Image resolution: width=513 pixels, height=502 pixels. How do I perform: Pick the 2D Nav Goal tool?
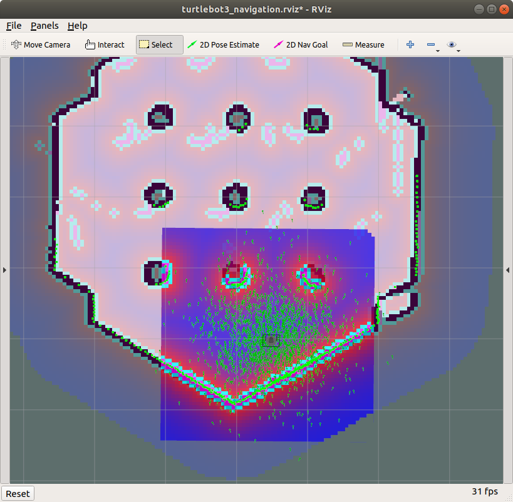pyautogui.click(x=301, y=44)
